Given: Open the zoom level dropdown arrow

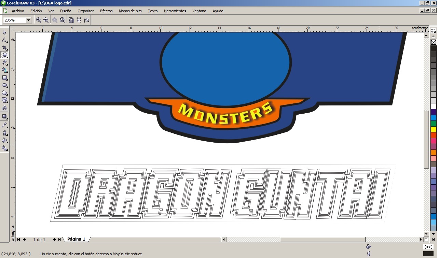Looking at the screenshot, I should (x=28, y=20).
